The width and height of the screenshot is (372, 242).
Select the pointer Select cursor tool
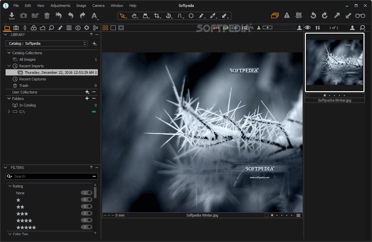coord(123,16)
